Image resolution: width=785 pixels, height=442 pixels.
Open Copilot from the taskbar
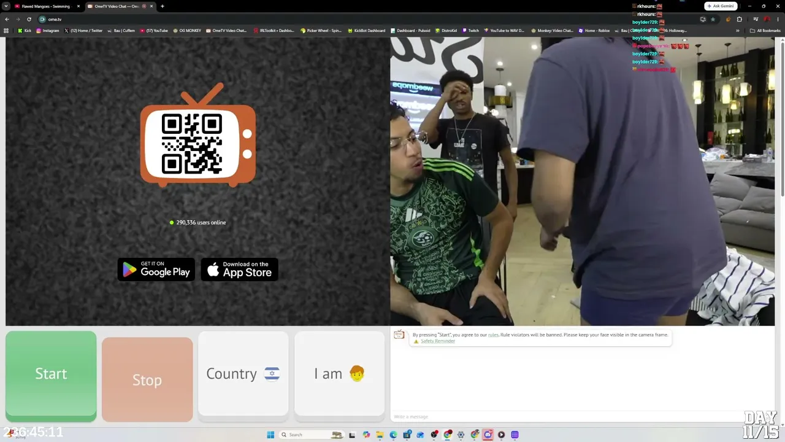366,435
